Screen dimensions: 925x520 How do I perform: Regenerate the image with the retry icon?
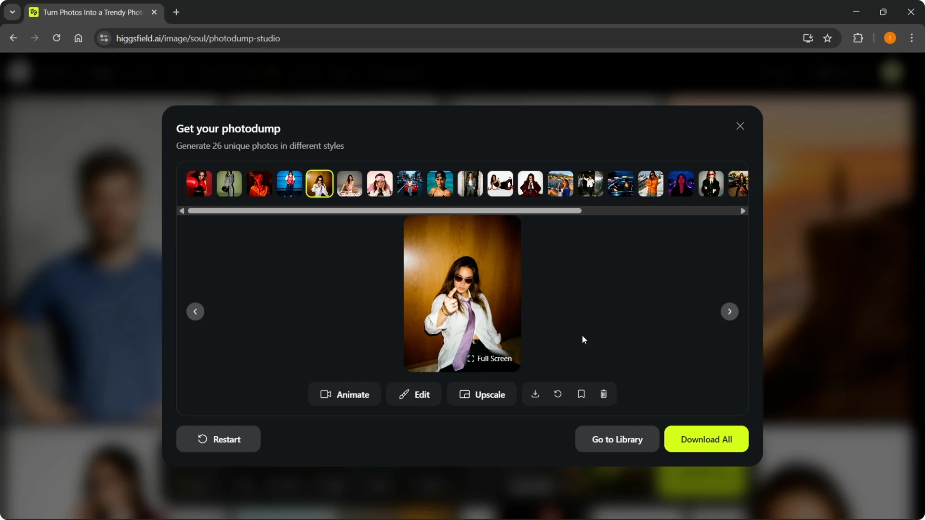coord(558,394)
